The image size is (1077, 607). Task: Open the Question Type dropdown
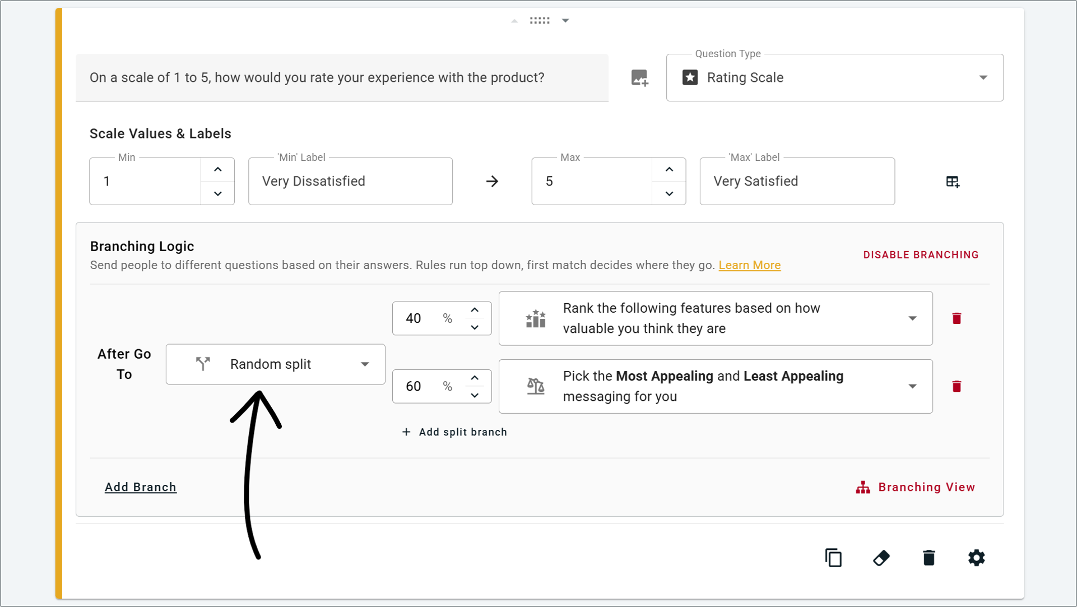click(x=835, y=77)
